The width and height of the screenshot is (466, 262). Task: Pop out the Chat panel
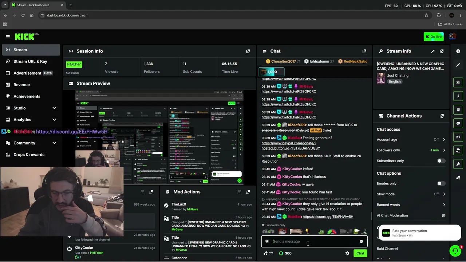(x=364, y=51)
